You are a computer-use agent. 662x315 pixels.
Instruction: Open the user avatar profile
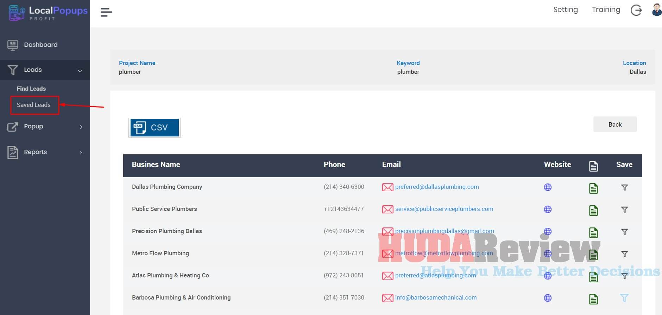(x=656, y=10)
